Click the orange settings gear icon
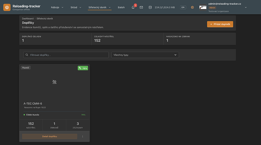The image size is (261, 145). [x=192, y=7]
